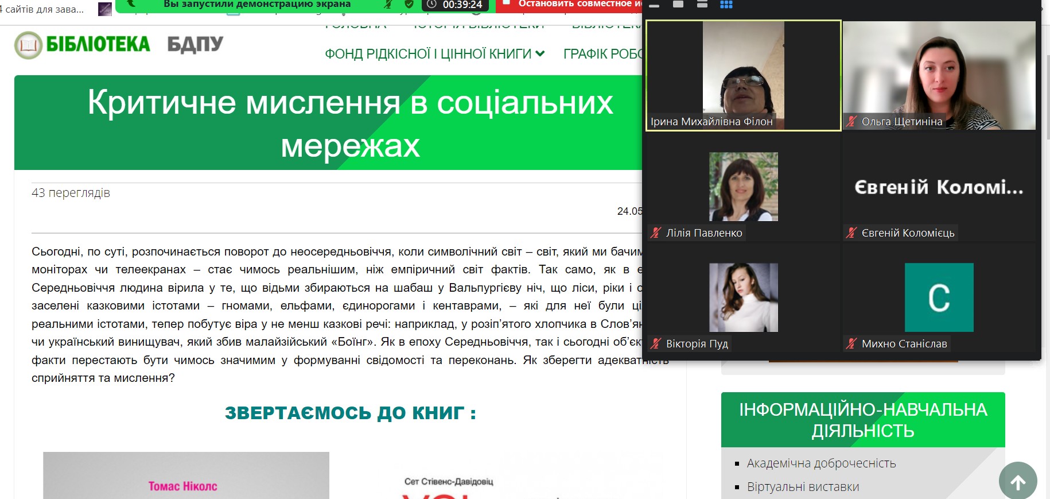Open the Графік роботи menu item
The height and width of the screenshot is (499, 1050).
click(602, 54)
